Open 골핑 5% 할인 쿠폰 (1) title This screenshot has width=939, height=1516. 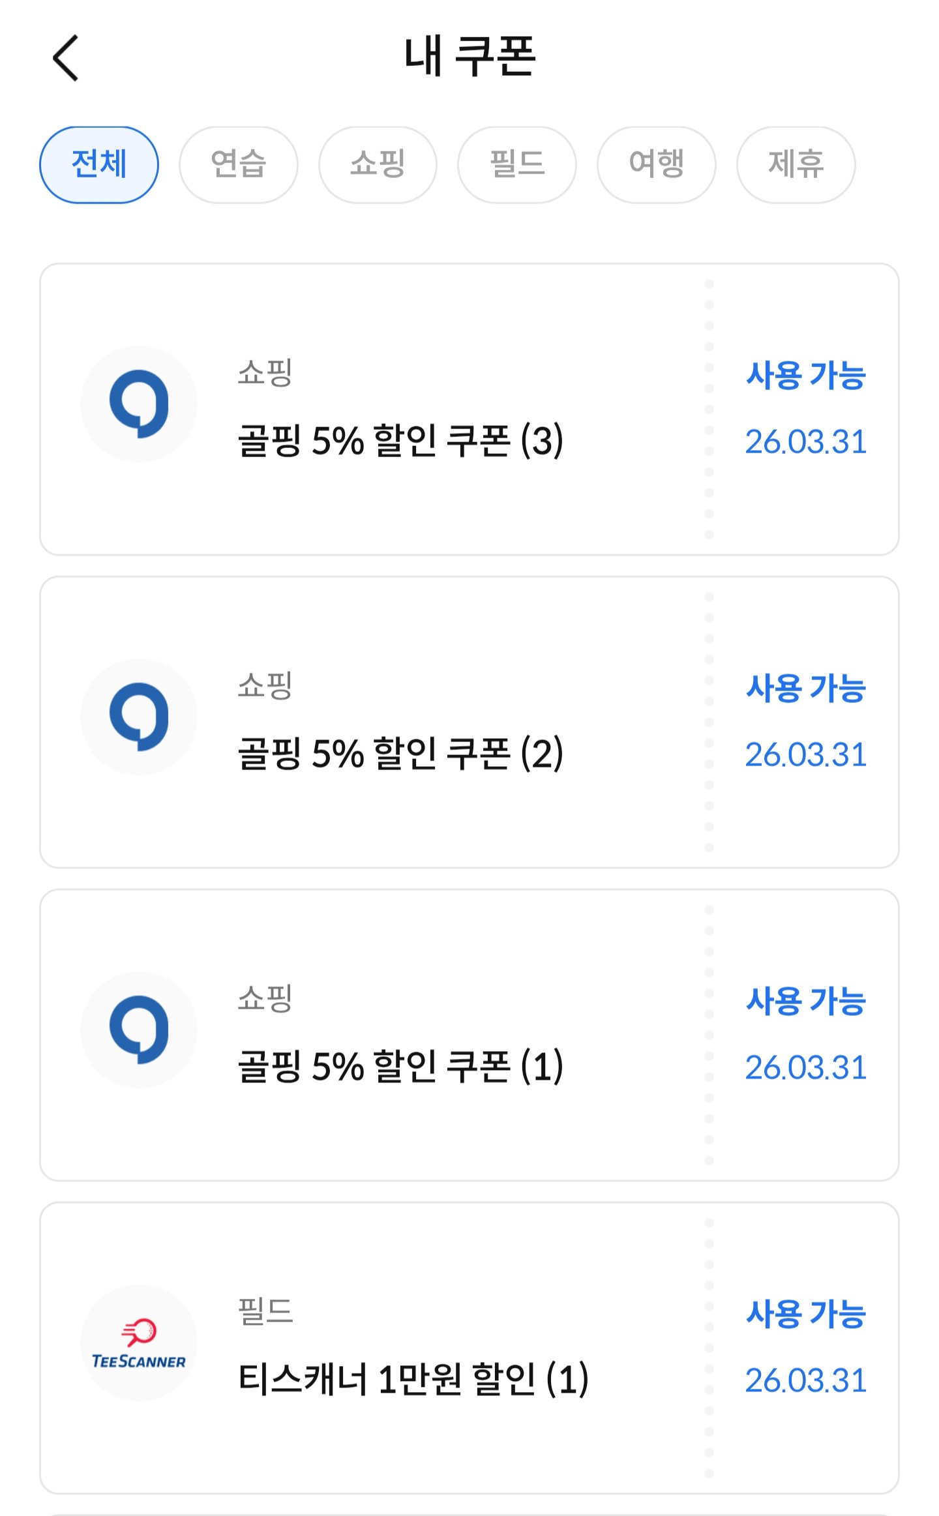(x=400, y=1067)
